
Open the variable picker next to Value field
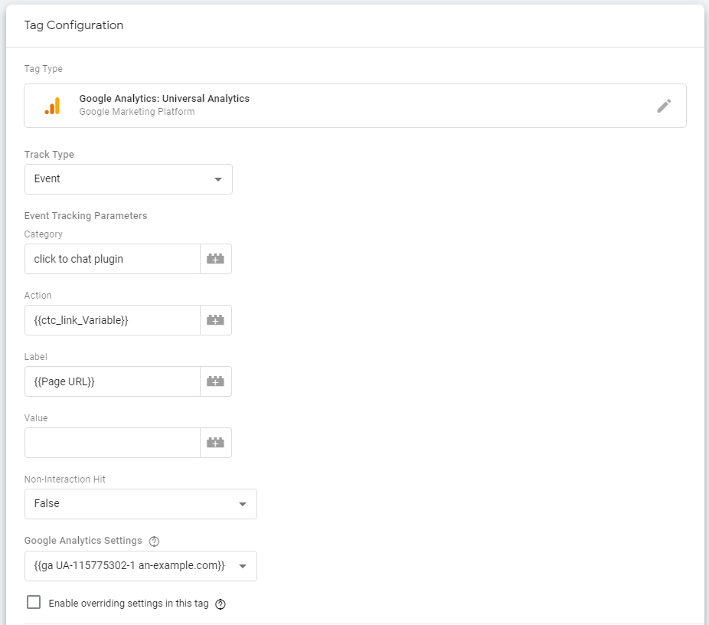click(x=216, y=443)
